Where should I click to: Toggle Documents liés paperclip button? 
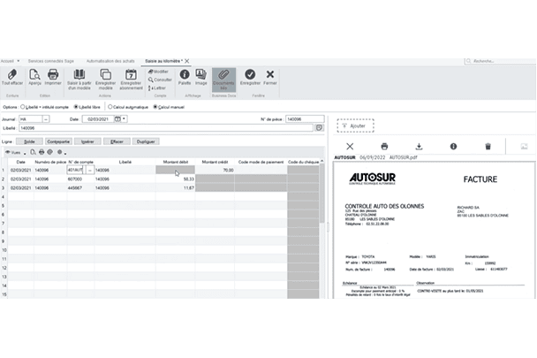[x=223, y=80]
